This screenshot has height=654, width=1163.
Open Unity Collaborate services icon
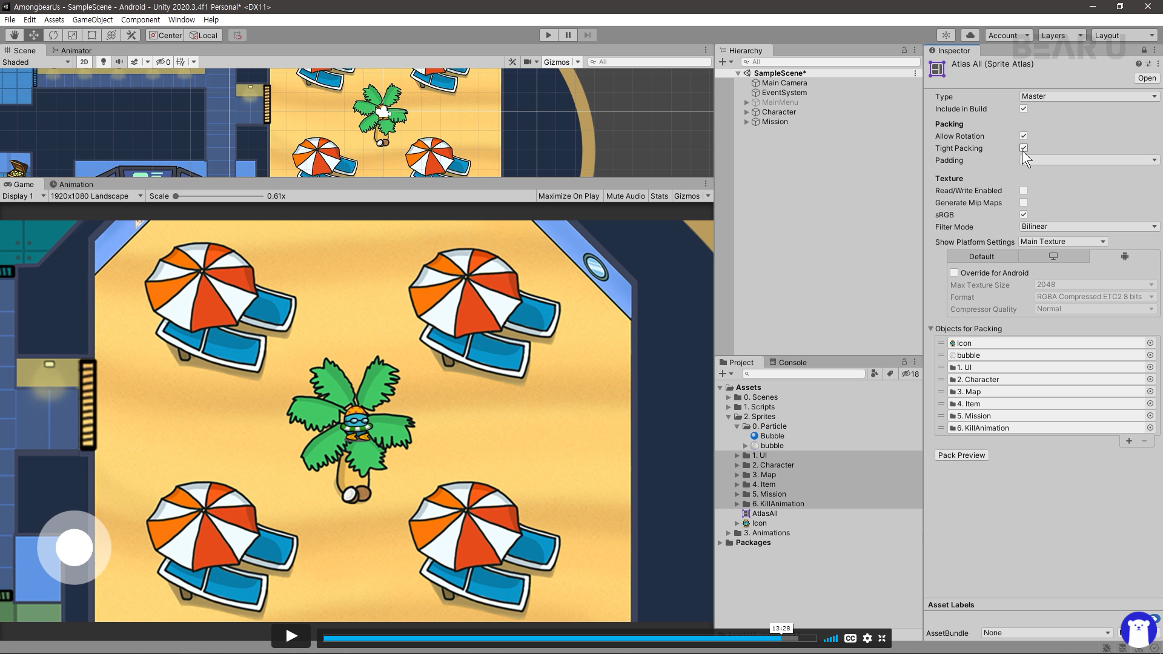click(946, 35)
